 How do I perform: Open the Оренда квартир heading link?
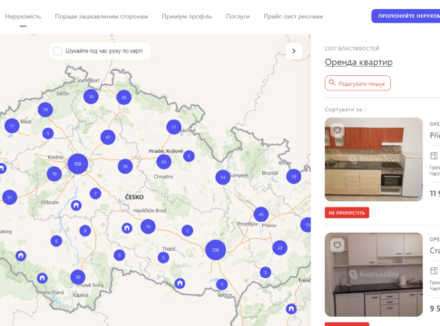coord(358,62)
